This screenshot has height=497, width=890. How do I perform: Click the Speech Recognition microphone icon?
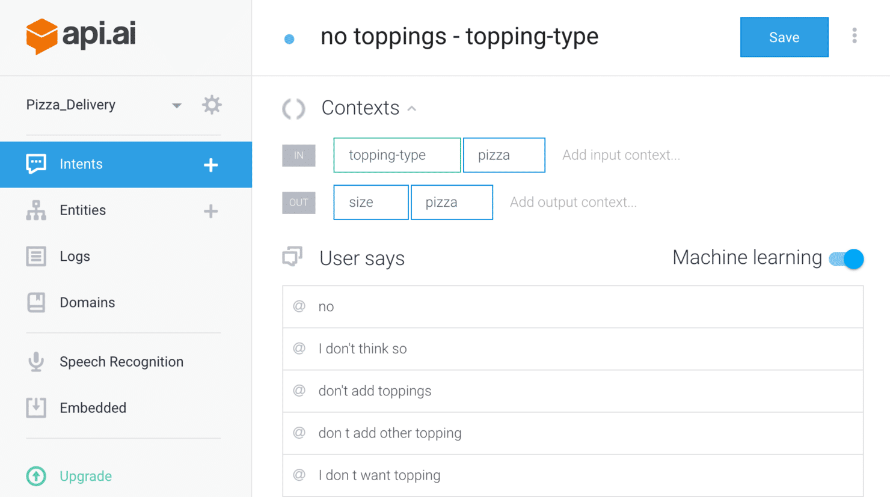click(36, 362)
